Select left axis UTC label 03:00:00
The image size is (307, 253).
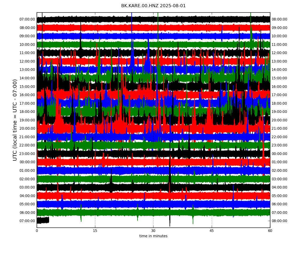pos(27,187)
